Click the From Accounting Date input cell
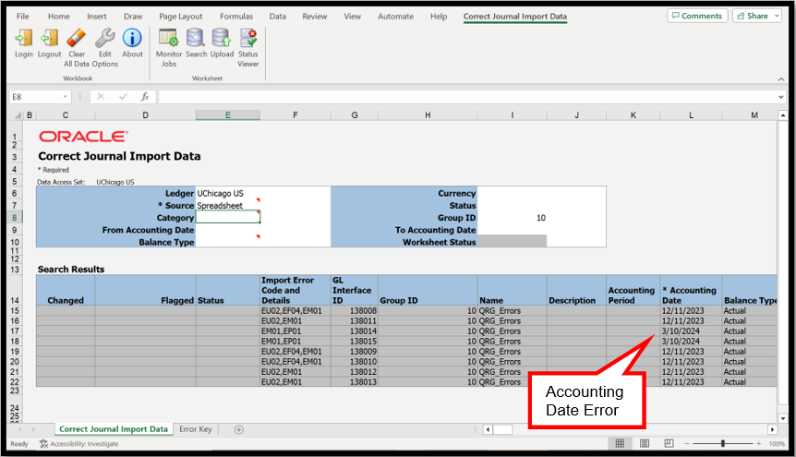Screen dimensions: 796x457 227,230
